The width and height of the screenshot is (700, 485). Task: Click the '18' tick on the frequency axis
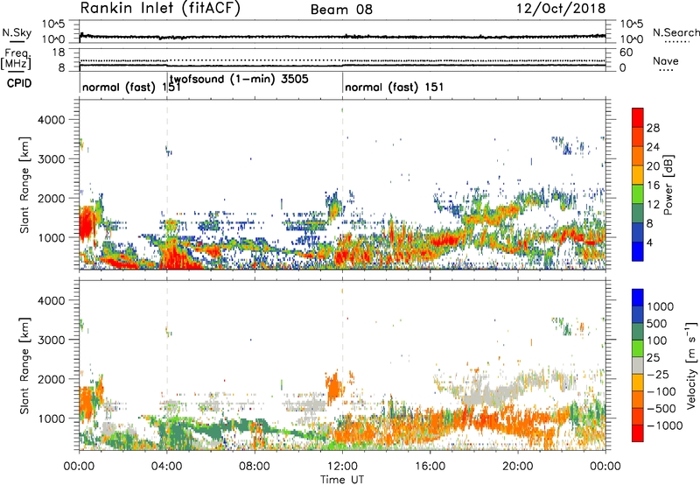(59, 53)
